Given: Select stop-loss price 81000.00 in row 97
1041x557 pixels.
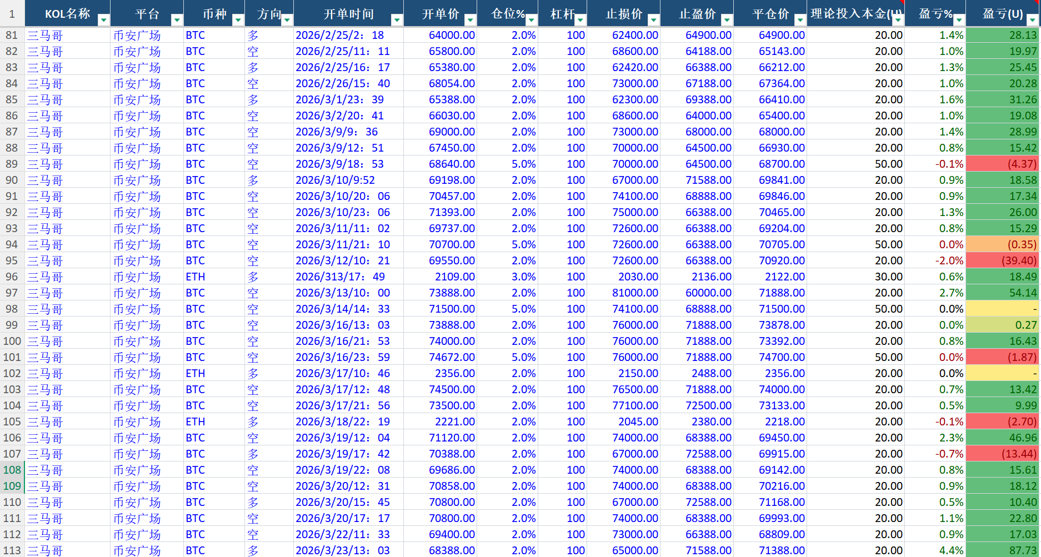Looking at the screenshot, I should (x=623, y=293).
